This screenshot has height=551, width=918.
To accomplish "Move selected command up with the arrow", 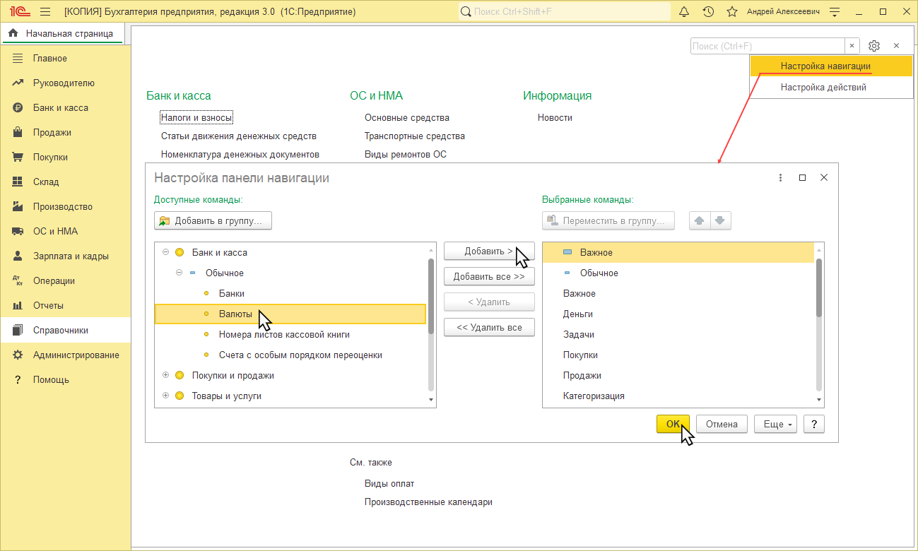I will [x=700, y=220].
